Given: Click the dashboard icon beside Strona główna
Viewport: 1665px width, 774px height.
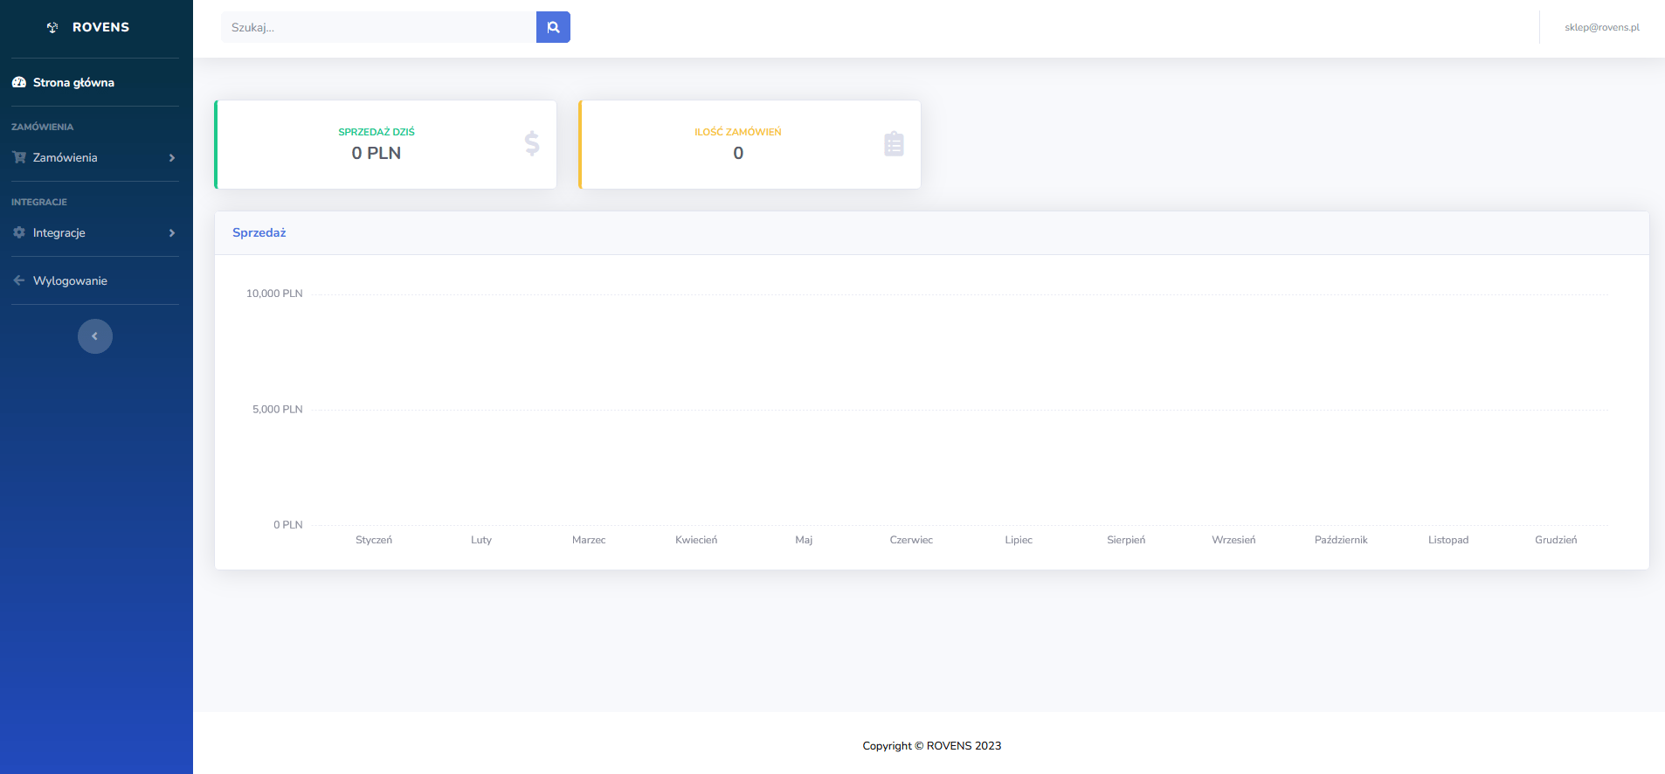Looking at the screenshot, I should [19, 82].
